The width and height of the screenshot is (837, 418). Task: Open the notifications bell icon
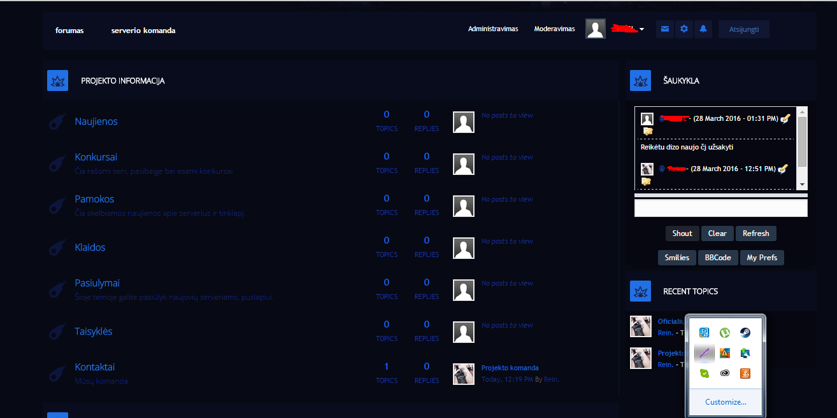[703, 29]
